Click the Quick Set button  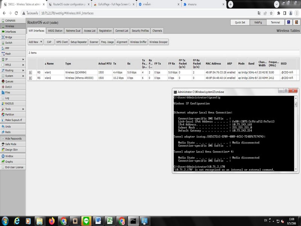tap(240, 22)
